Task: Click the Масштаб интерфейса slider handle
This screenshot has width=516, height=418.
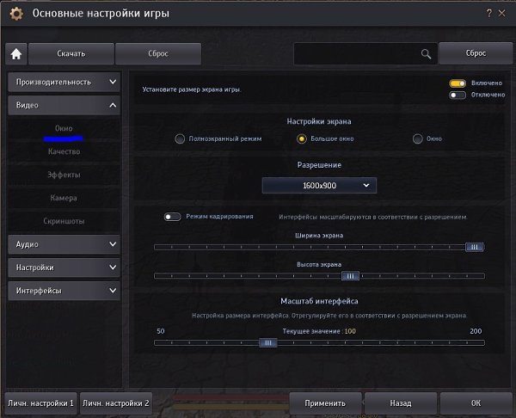Action: [268, 342]
